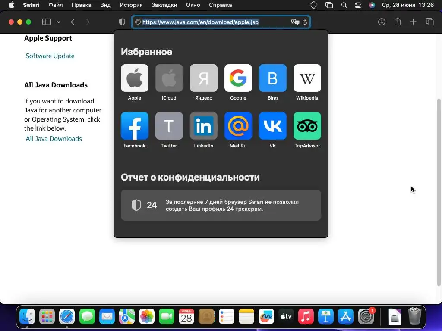This screenshot has height=331, width=442.
Task: Open the Справка menu
Action: [x=221, y=5]
